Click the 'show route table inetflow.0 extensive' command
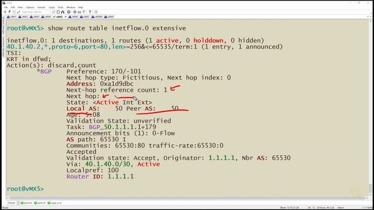This screenshot has width=374, height=210. [117, 28]
